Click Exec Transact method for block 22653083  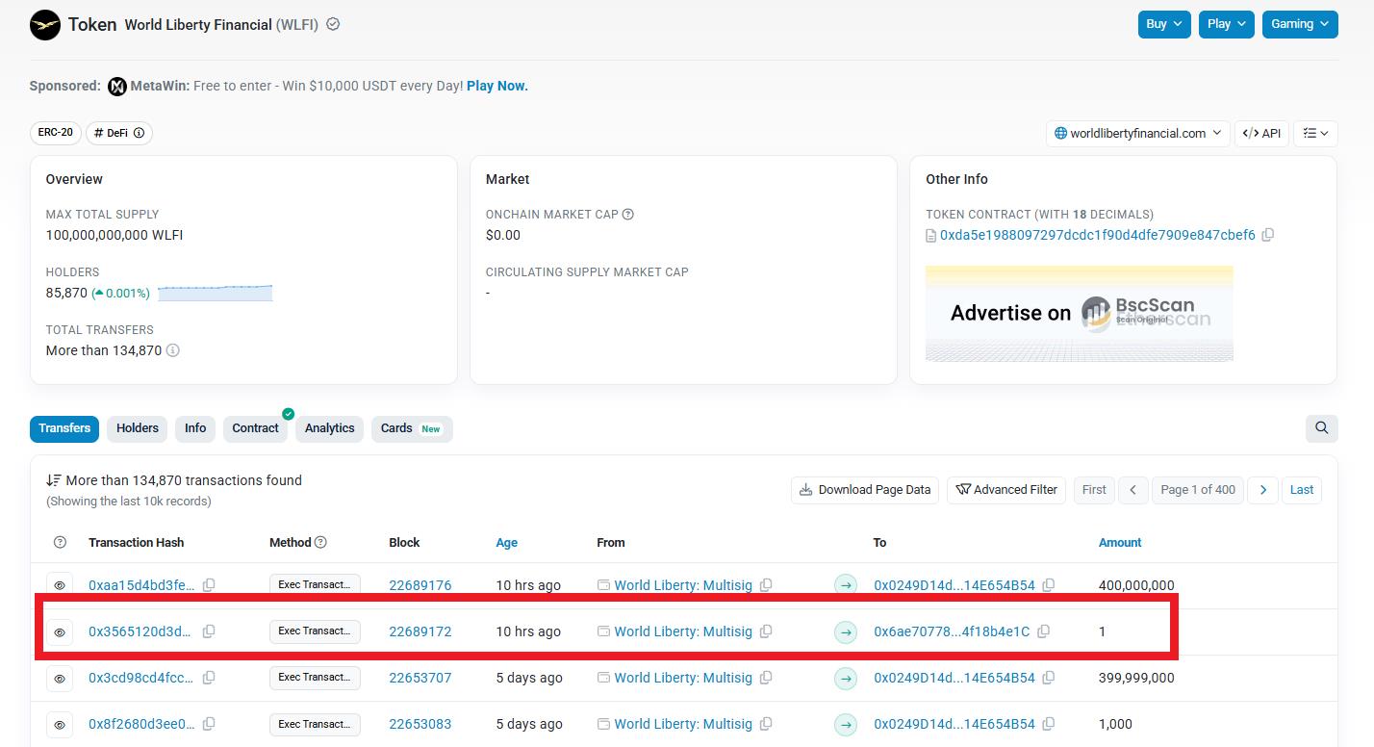click(x=315, y=724)
